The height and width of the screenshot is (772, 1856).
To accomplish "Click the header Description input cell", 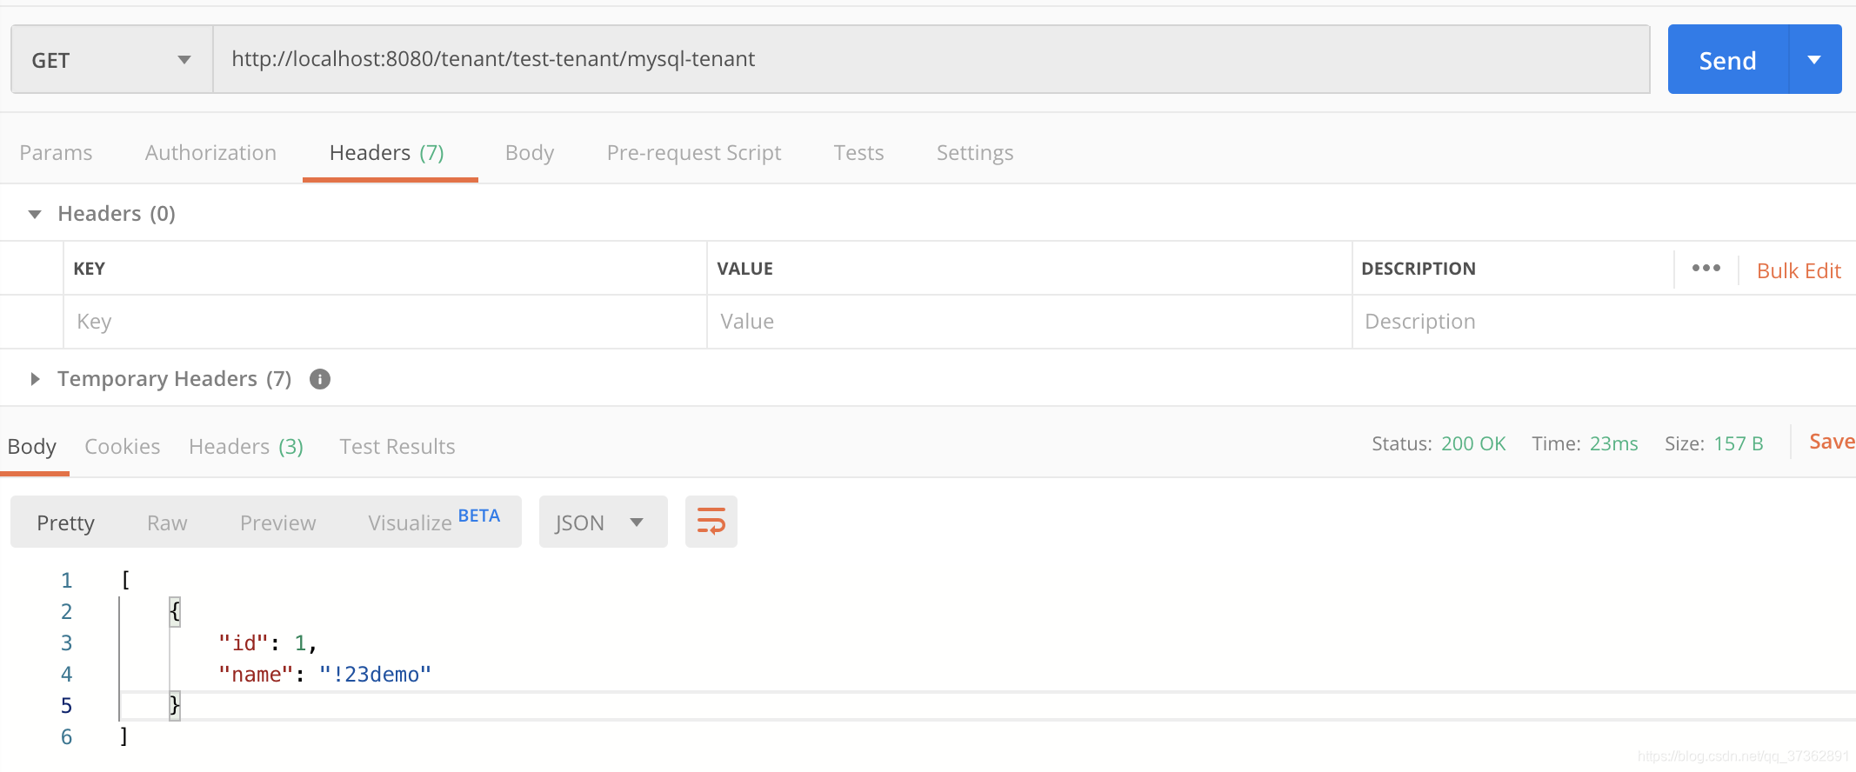I will pyautogui.click(x=1604, y=322).
